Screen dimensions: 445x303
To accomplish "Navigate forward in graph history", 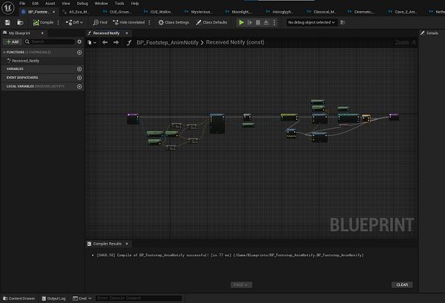I will (x=116, y=42).
